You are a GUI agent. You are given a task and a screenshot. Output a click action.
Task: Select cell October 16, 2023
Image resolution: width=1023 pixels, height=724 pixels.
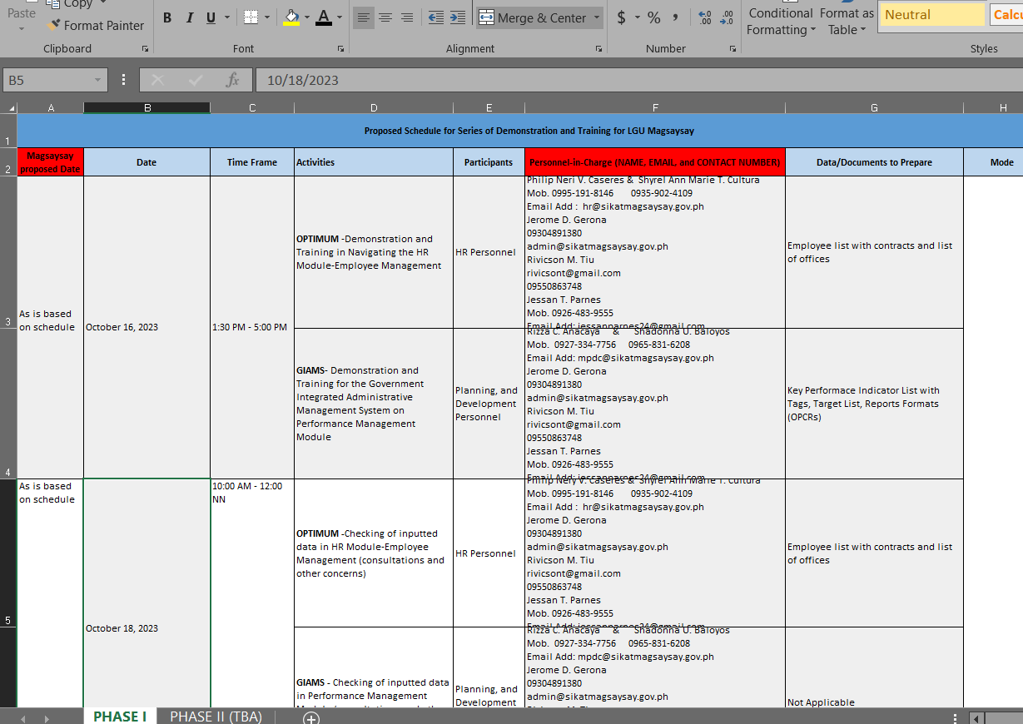pos(147,327)
